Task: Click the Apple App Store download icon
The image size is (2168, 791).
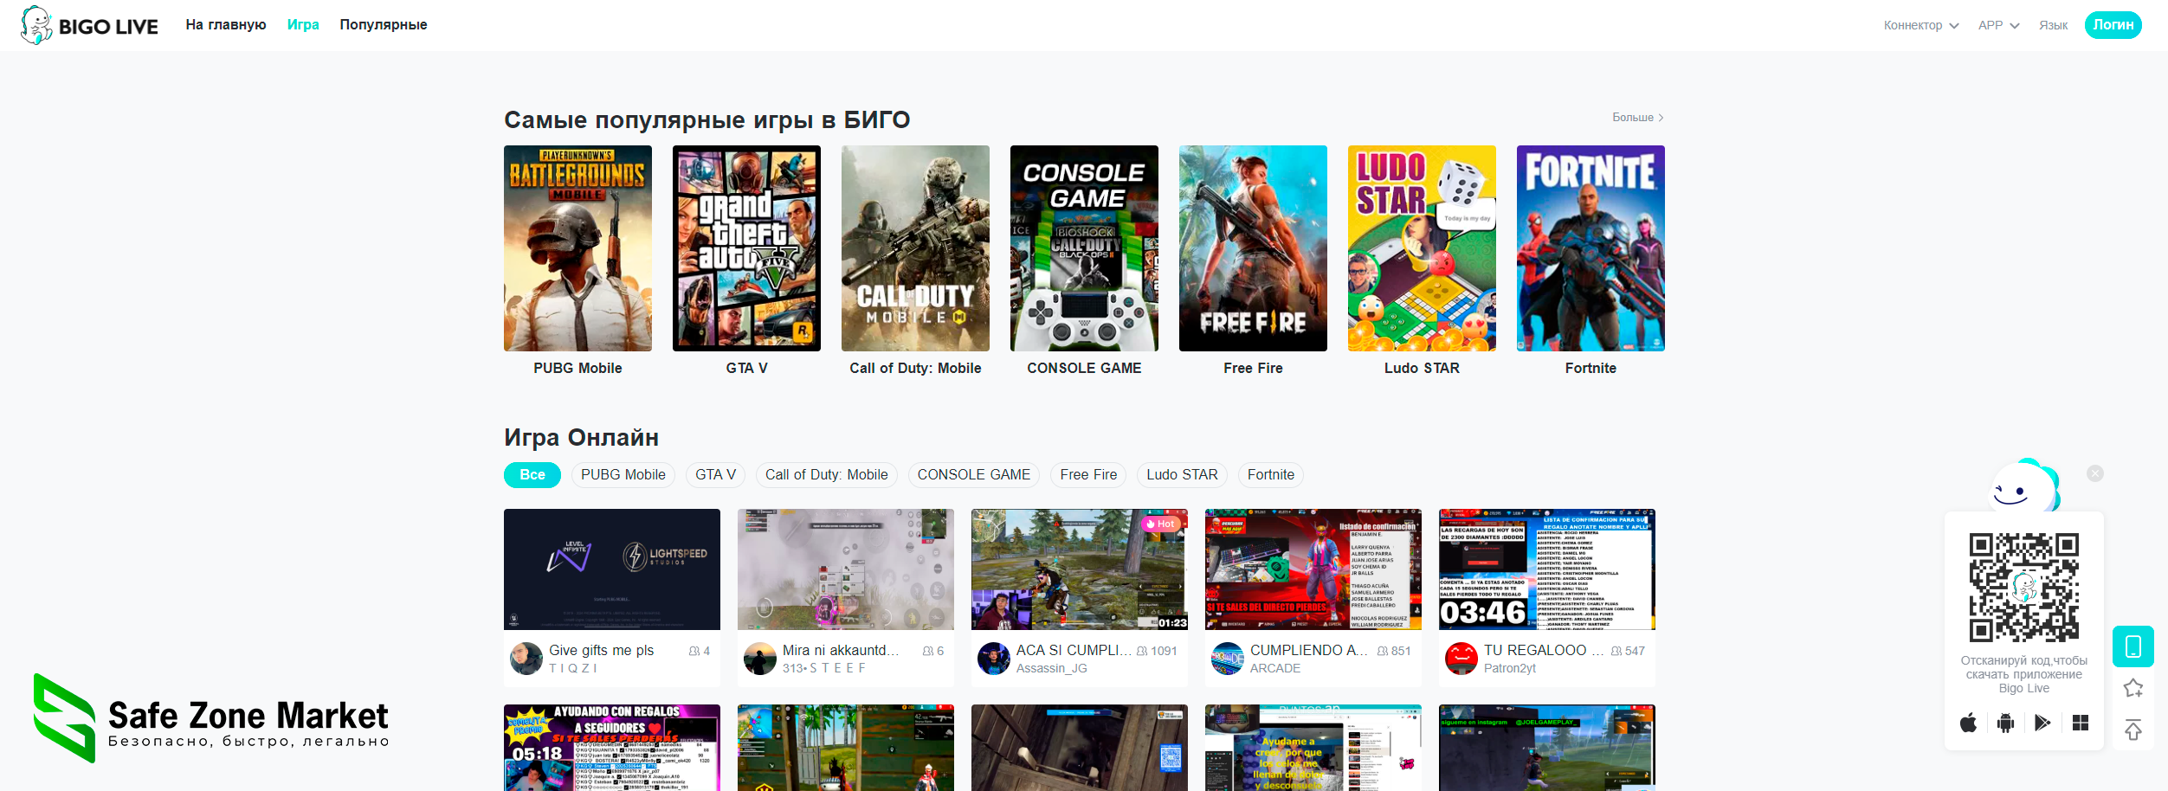Action: [1968, 723]
